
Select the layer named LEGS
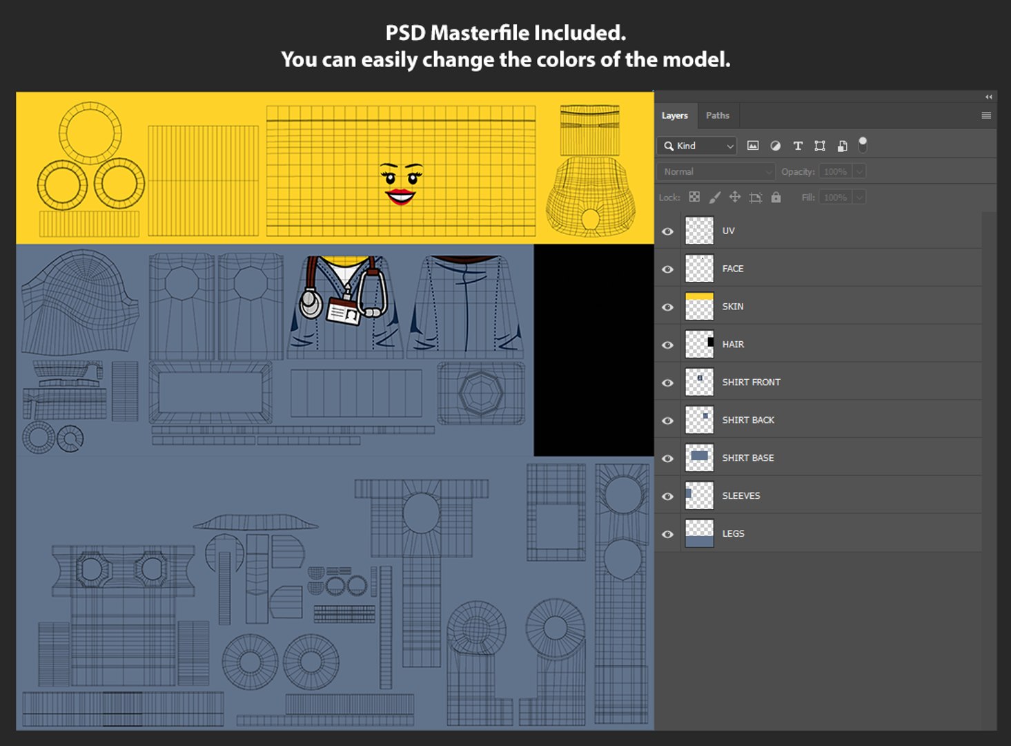(x=733, y=533)
